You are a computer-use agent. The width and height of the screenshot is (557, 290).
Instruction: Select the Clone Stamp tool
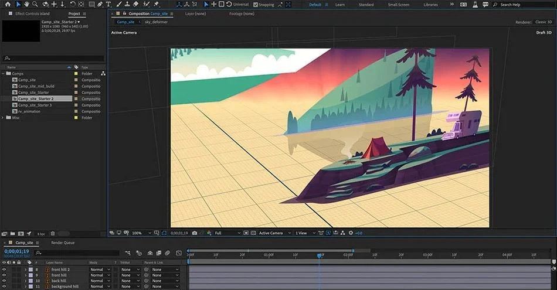coord(127,4)
